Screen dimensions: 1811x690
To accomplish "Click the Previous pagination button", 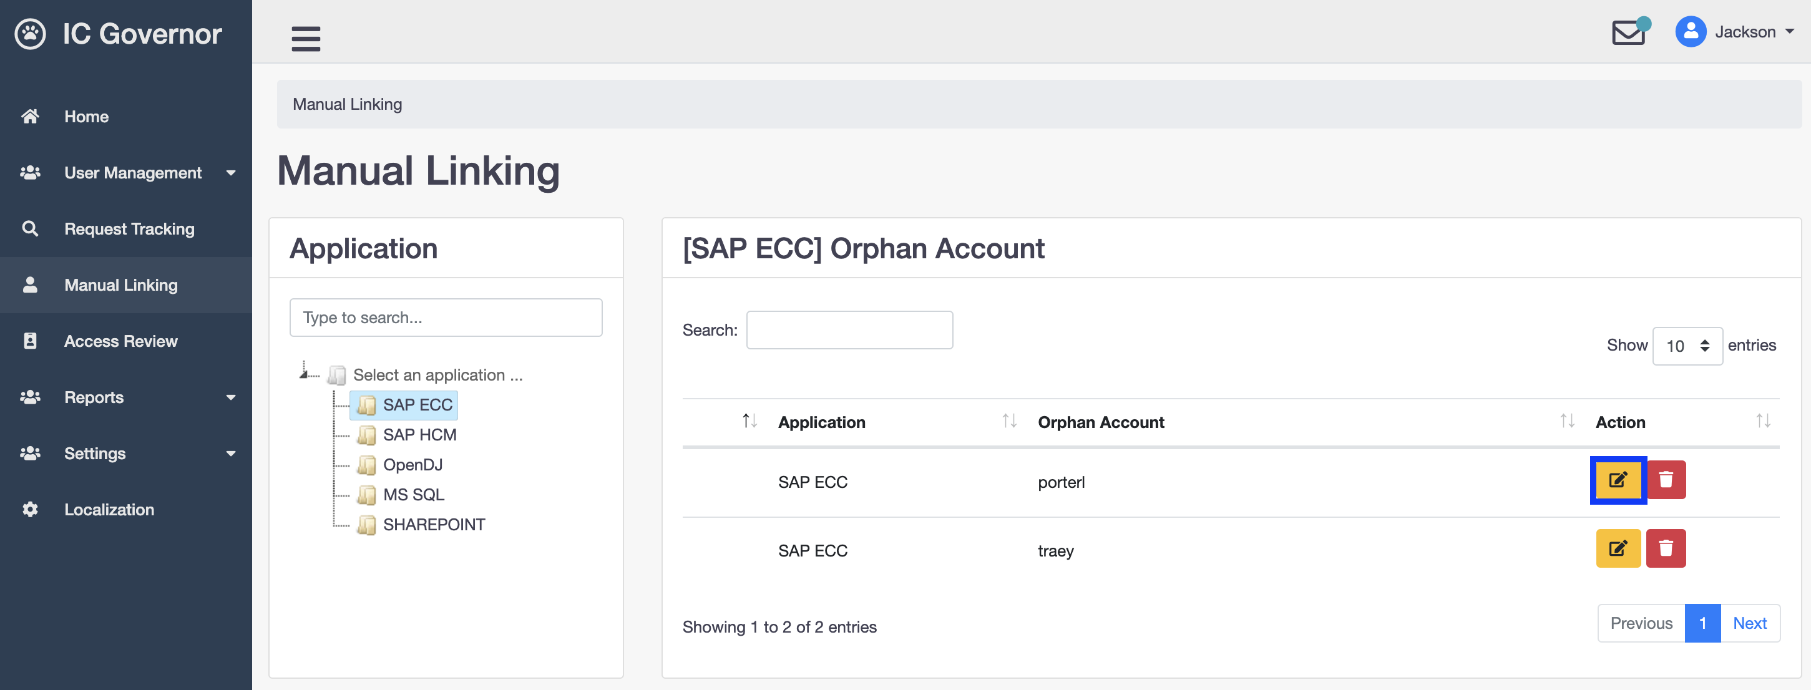I will [1641, 622].
